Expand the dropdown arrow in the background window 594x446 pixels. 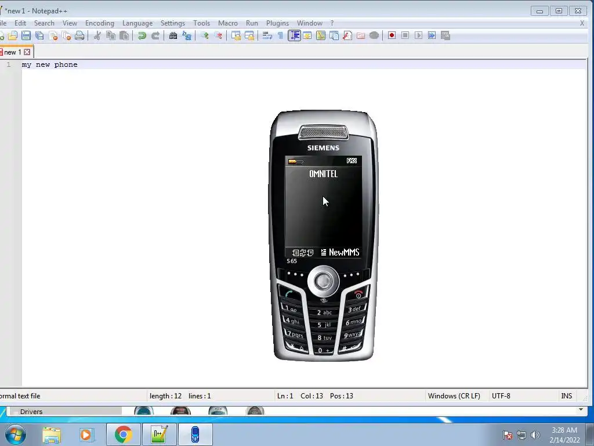click(581, 409)
